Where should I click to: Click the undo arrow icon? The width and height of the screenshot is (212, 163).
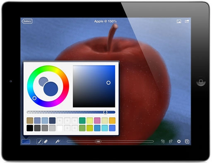(x=163, y=142)
